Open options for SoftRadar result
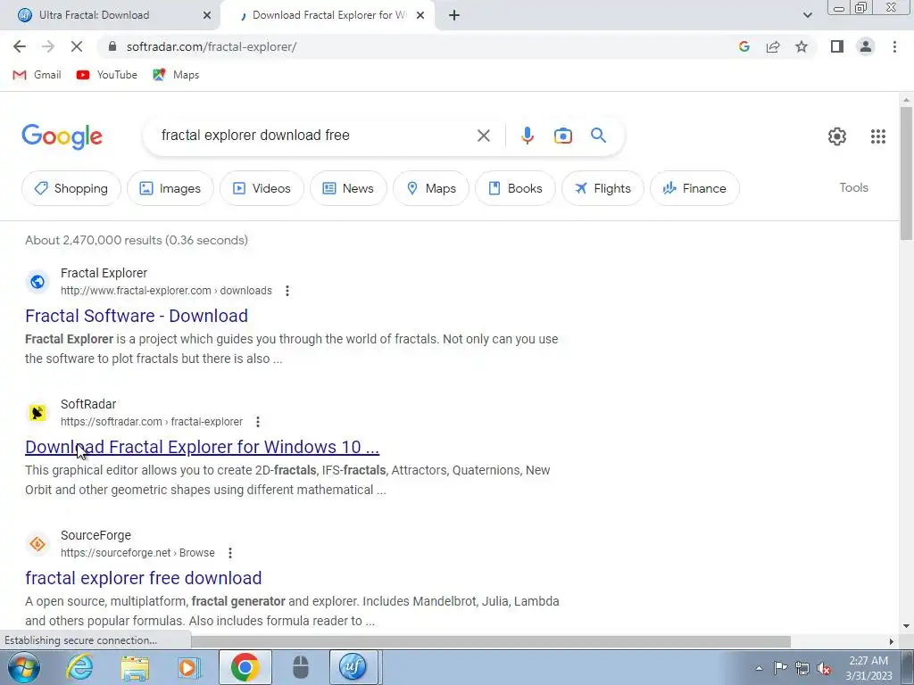The height and width of the screenshot is (685, 914). click(x=258, y=422)
